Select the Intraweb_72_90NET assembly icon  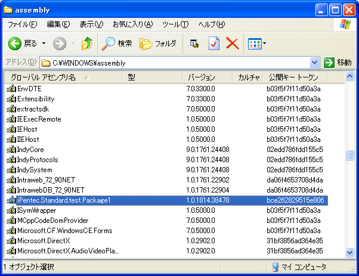point(11,180)
